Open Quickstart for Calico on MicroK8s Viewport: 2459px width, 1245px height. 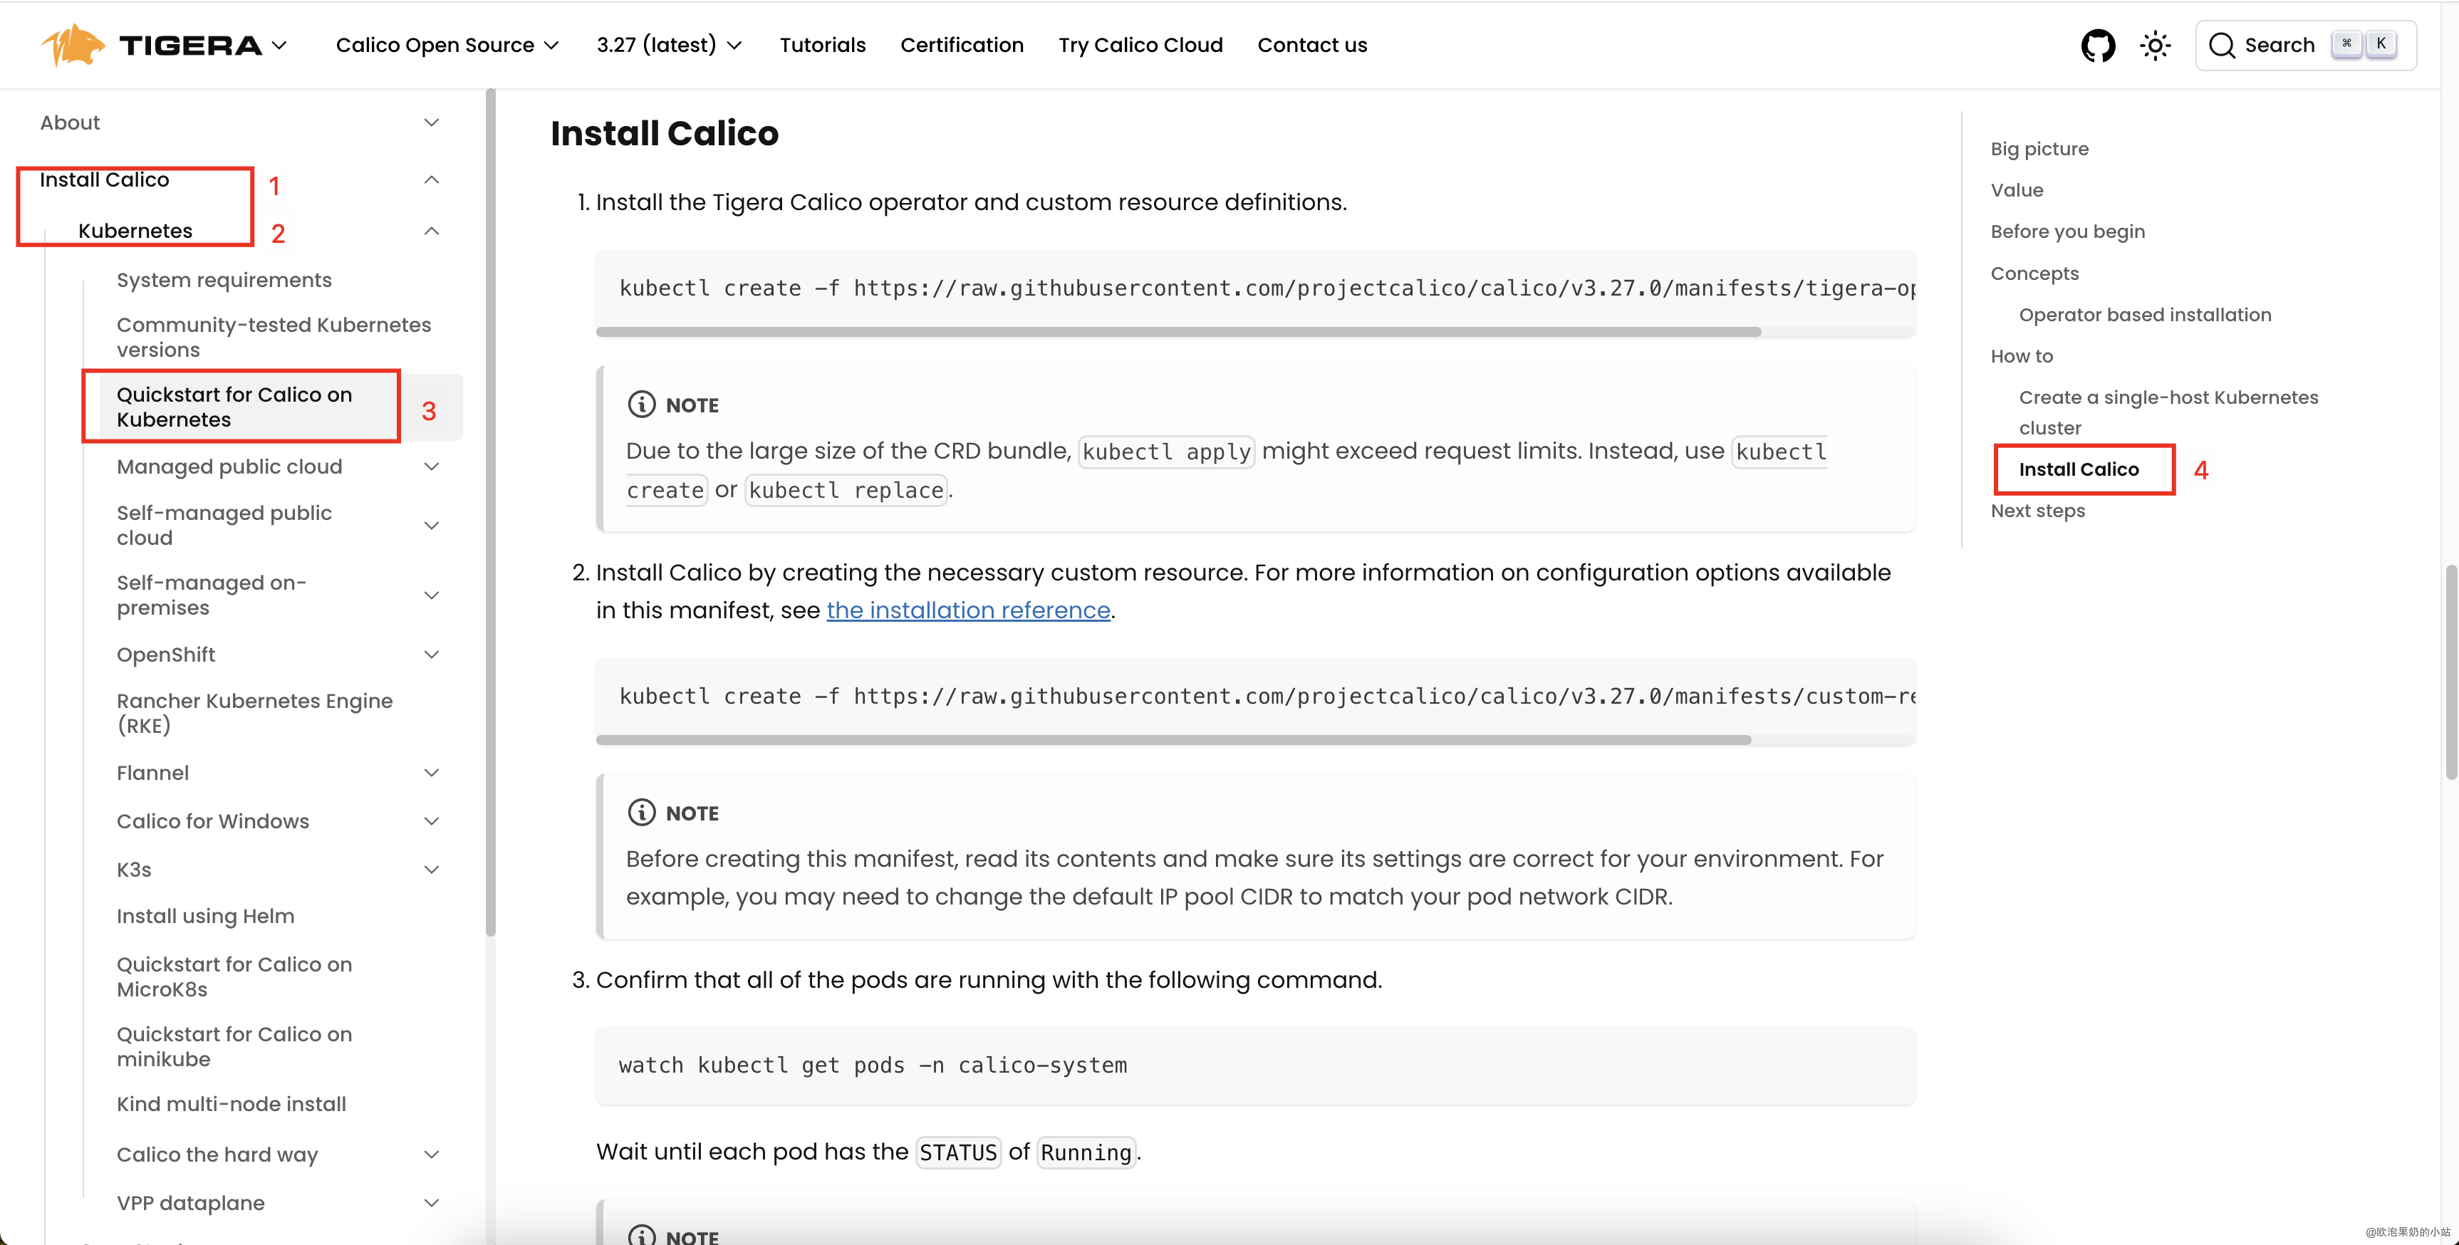point(234,976)
